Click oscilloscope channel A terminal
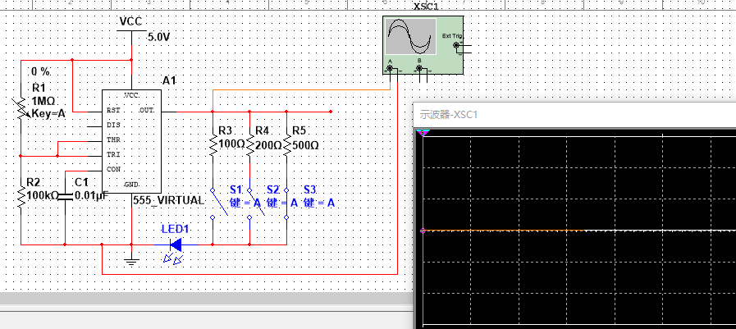Screen dimensions: 736x329 coord(391,69)
